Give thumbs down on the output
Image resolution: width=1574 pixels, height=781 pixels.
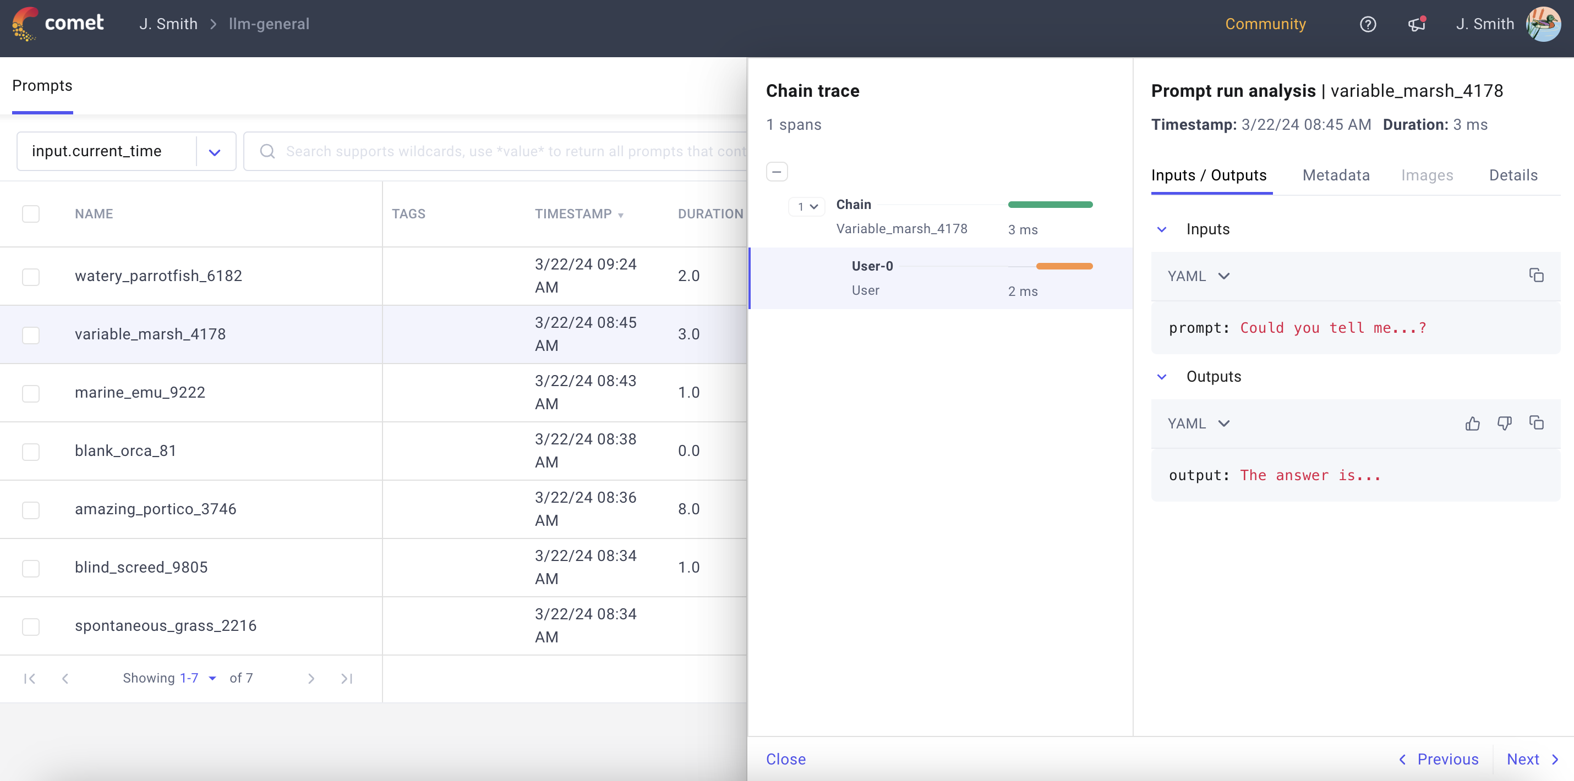click(x=1504, y=423)
